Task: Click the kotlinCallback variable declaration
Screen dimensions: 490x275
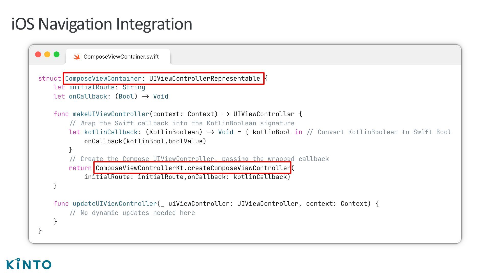Action: [x=111, y=132]
